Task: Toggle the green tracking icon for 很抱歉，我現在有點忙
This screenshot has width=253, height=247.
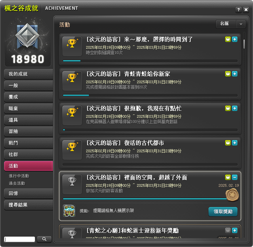Action: tap(228, 108)
